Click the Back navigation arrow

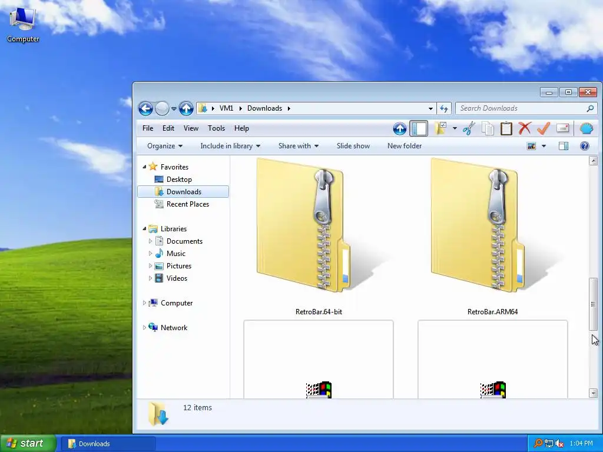coord(146,108)
